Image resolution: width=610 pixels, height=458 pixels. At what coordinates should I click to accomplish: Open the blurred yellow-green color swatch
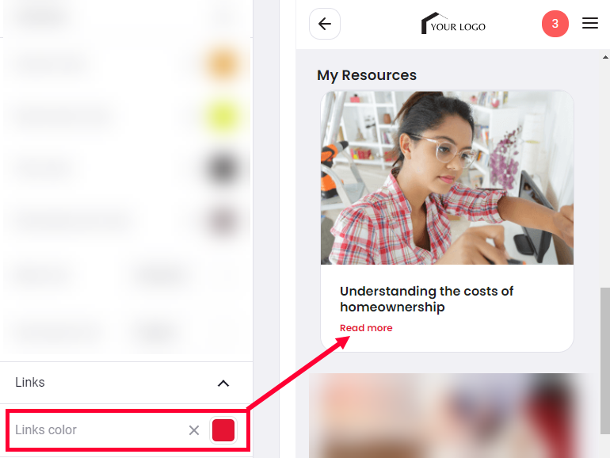pos(223,116)
